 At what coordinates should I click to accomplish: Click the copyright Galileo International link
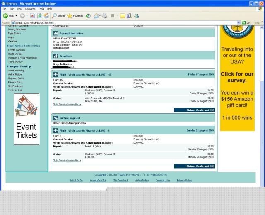130,175
